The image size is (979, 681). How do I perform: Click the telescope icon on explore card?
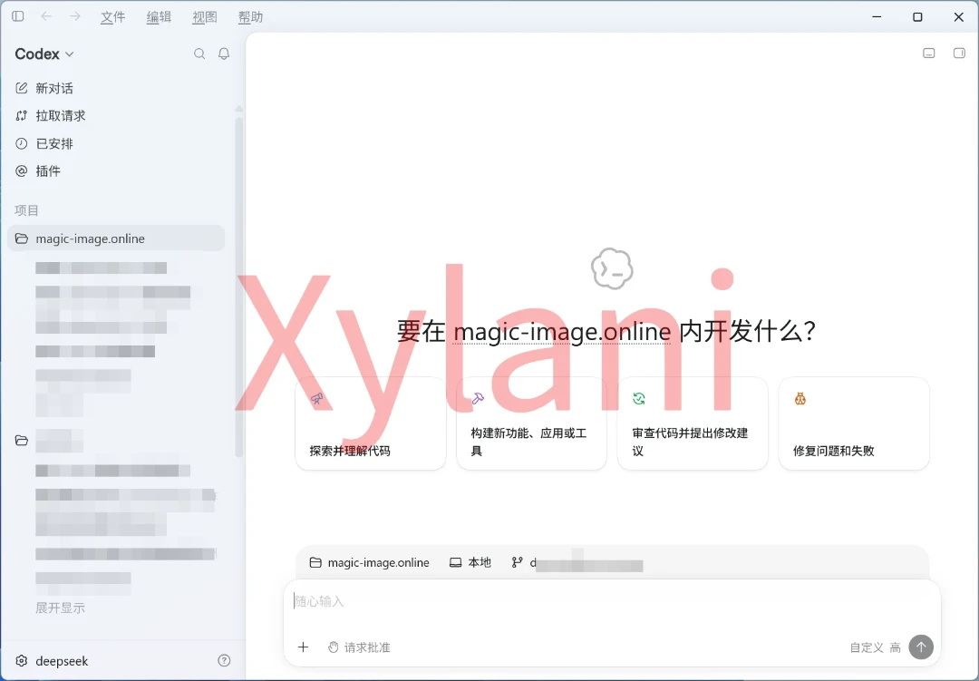click(316, 399)
